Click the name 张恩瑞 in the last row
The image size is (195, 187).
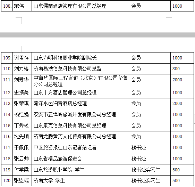click(x=21, y=181)
